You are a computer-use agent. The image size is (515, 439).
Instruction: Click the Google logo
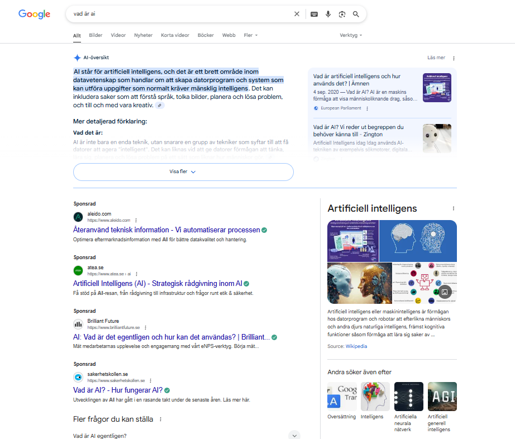tap(34, 14)
